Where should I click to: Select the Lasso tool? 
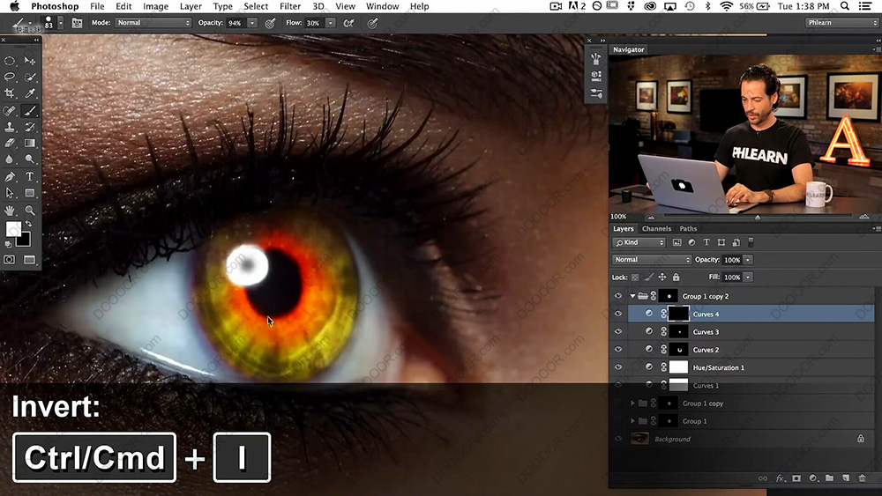tap(10, 77)
